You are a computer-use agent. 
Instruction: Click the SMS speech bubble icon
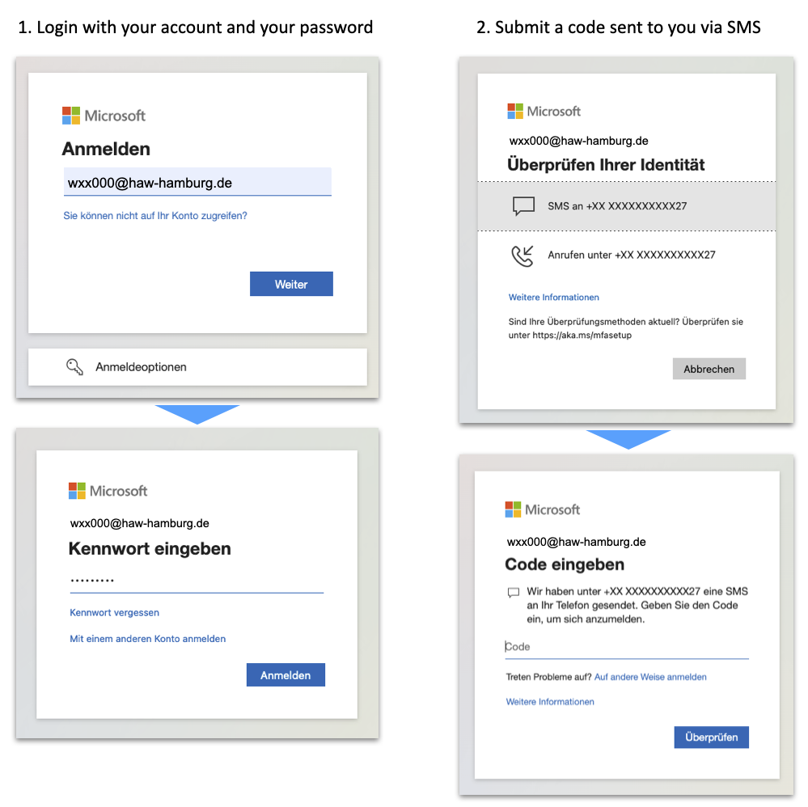point(523,206)
